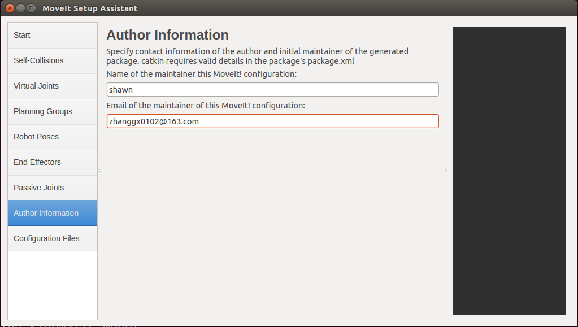Minimize the Setup Assistant window
This screenshot has width=578, height=327.
click(21, 8)
